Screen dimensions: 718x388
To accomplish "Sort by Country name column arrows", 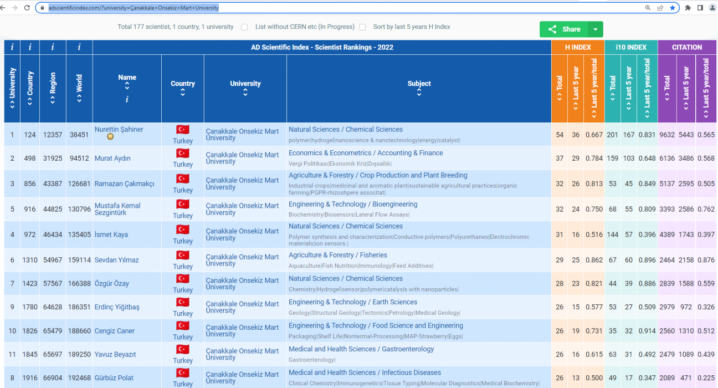I will [x=183, y=93].
